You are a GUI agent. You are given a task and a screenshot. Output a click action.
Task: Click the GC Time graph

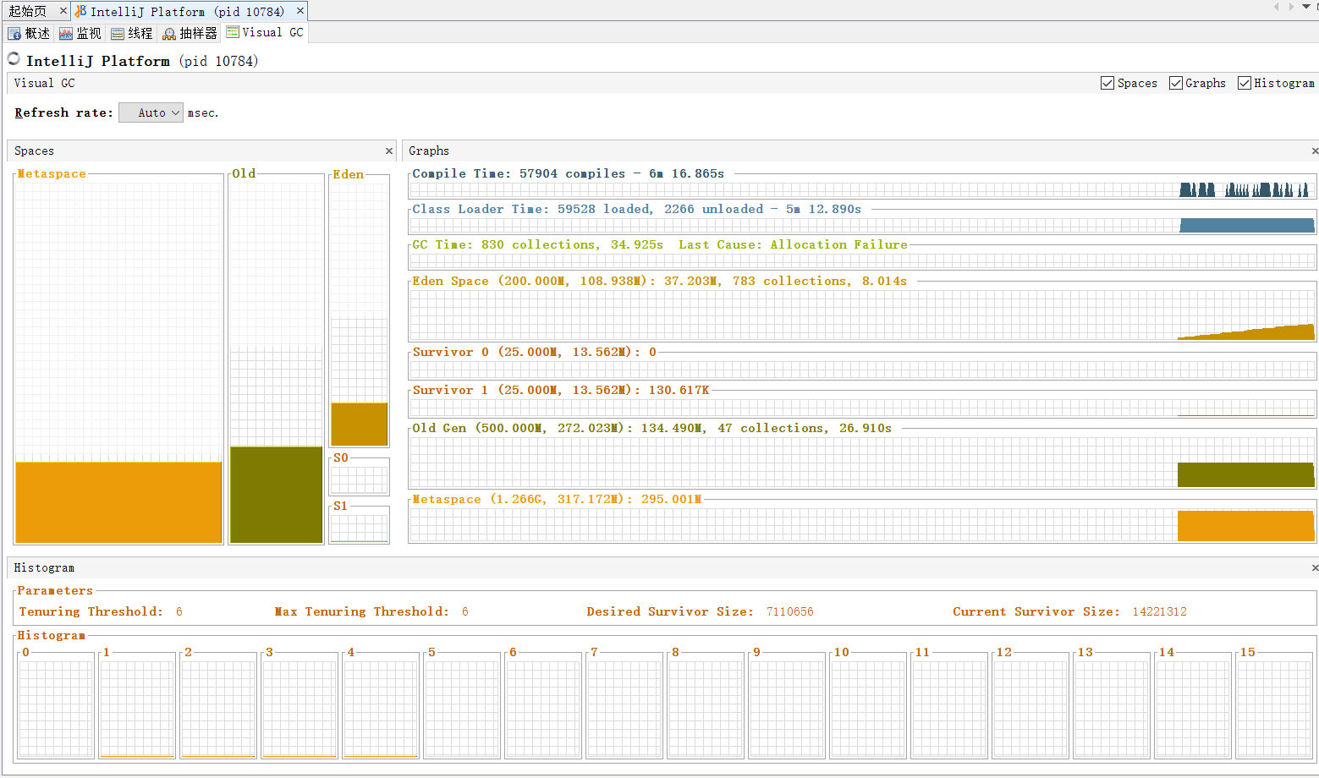click(862, 260)
